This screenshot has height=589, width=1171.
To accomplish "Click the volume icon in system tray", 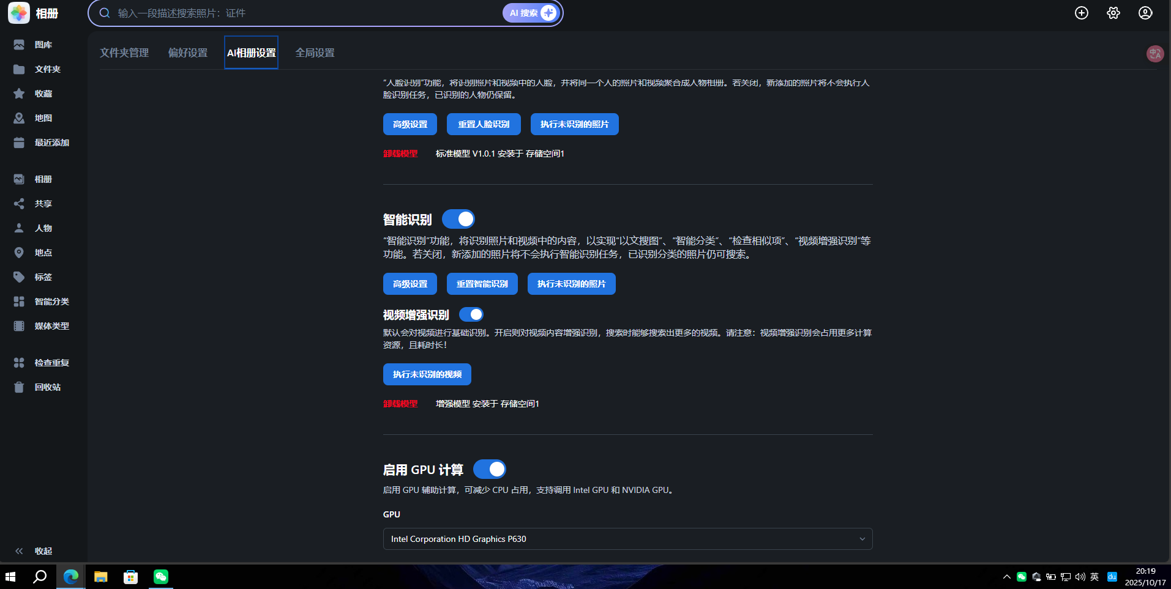I will pyautogui.click(x=1080, y=577).
